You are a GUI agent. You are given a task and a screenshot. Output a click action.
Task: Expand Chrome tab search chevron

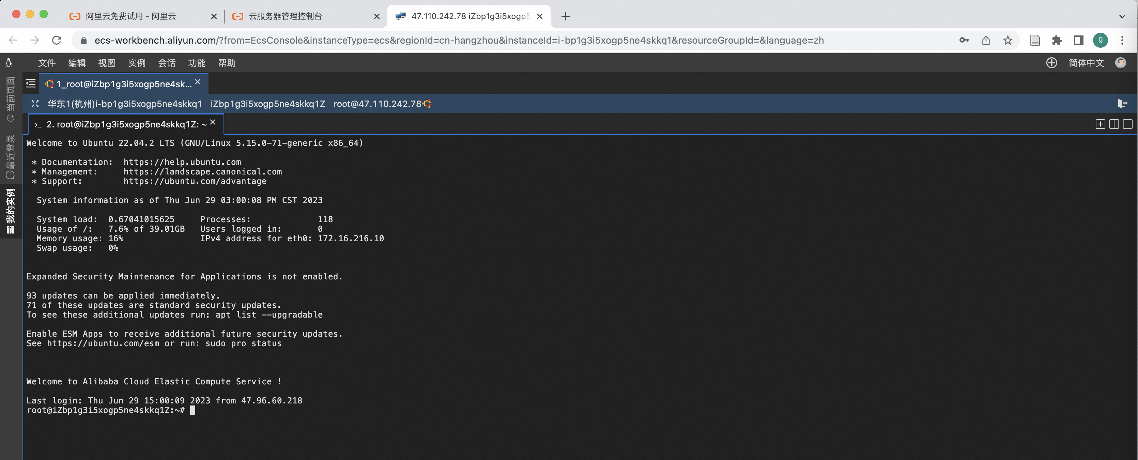click(1122, 16)
